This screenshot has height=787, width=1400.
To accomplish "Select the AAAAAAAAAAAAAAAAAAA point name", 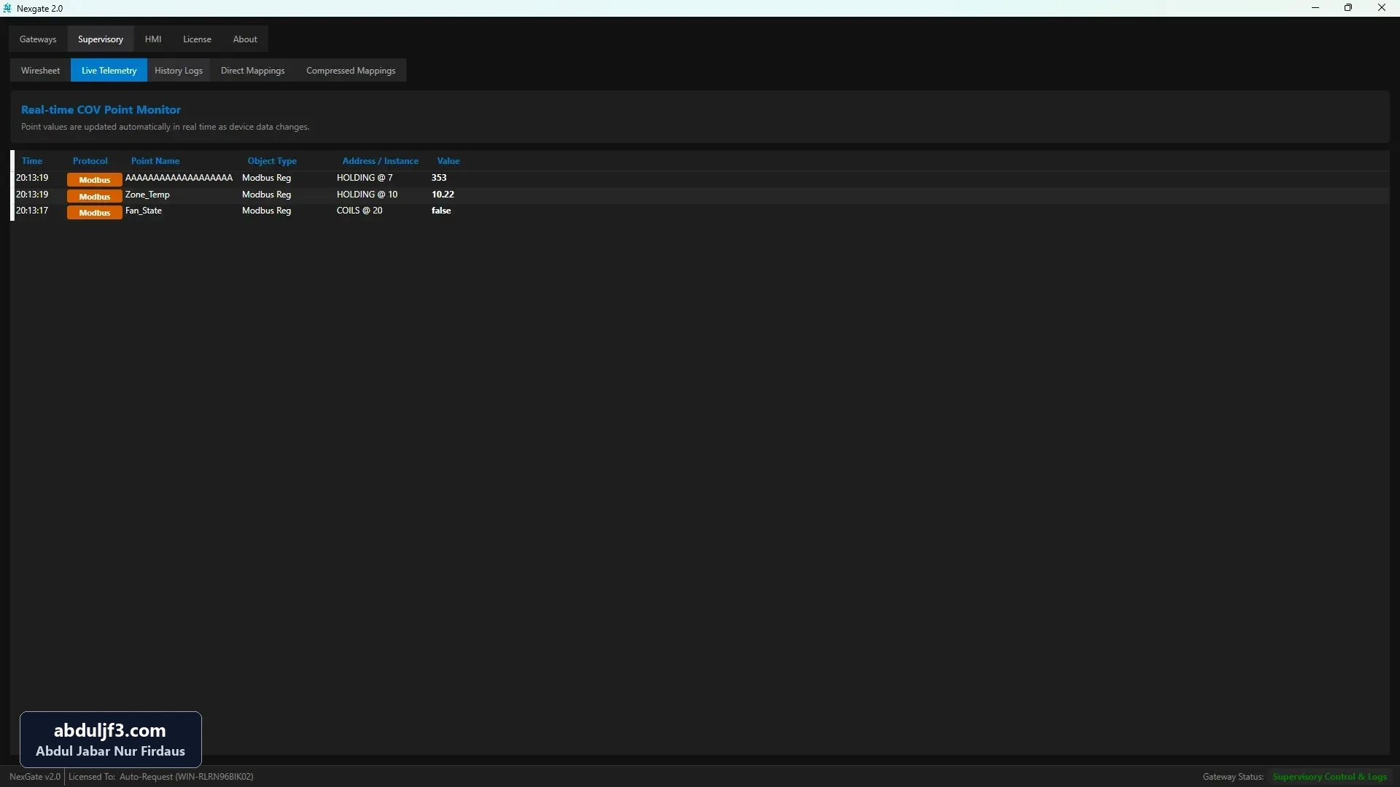I will pos(179,178).
